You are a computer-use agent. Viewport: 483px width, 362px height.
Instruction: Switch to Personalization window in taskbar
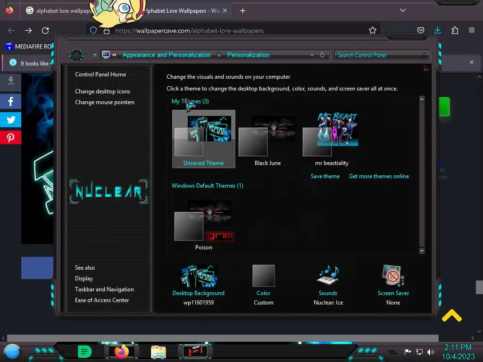pos(195,352)
